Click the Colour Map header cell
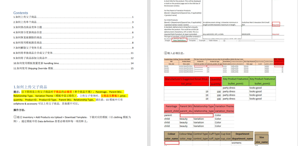The width and height of the screenshot is (298, 146). pyautogui.click(x=186, y=134)
